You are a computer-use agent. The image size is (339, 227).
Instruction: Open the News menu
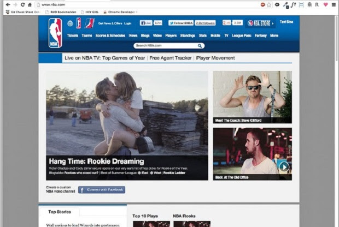(x=133, y=35)
